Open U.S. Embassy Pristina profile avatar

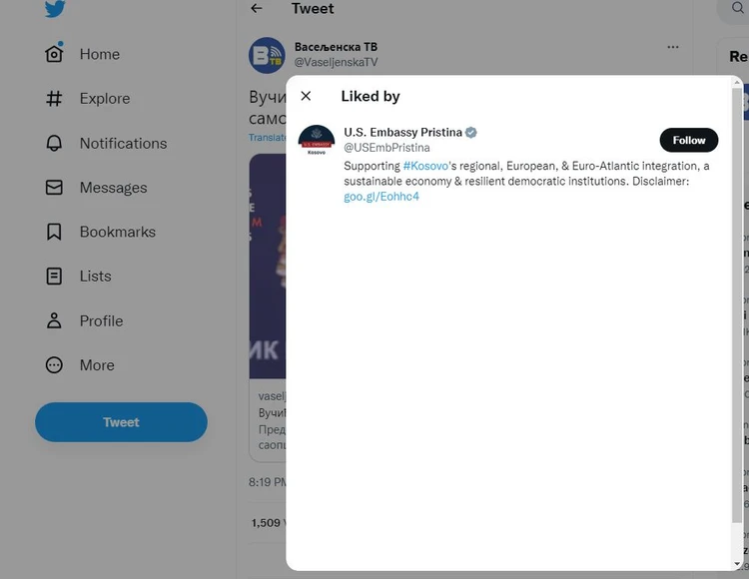[x=317, y=141]
